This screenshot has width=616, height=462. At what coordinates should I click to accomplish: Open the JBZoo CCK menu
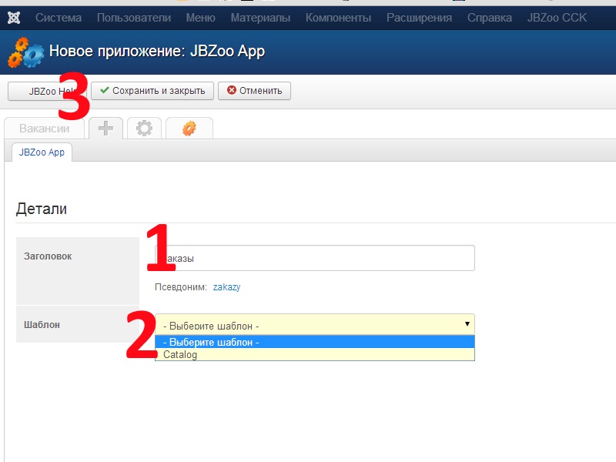557,18
